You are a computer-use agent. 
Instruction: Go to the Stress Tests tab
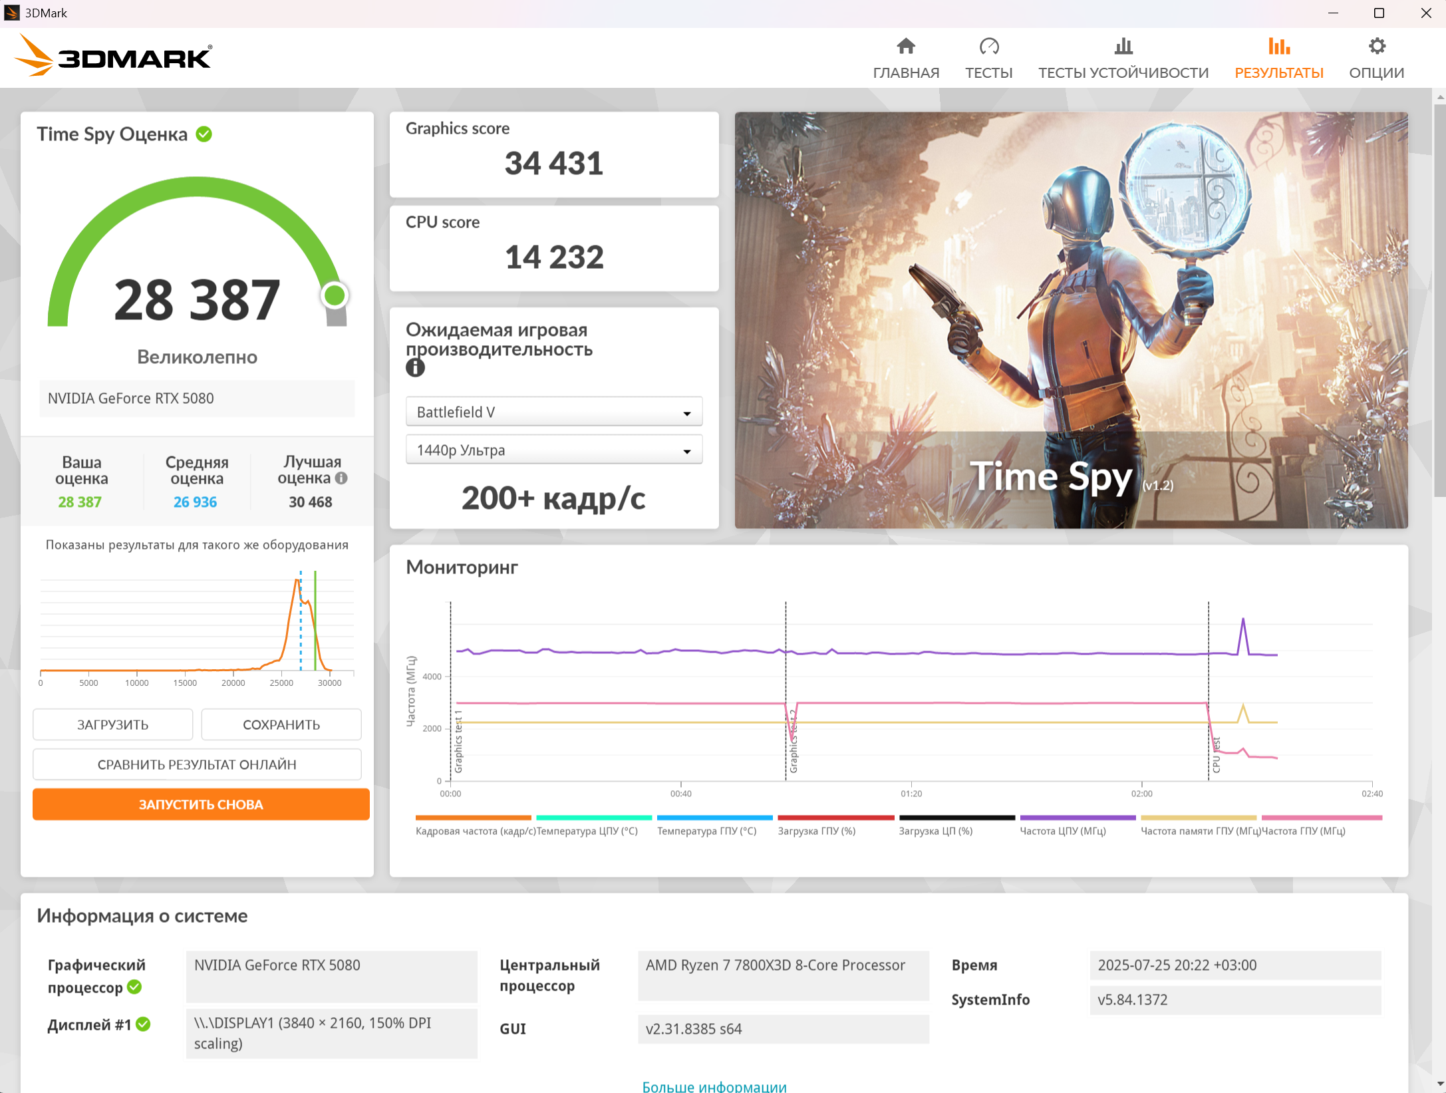(1123, 73)
